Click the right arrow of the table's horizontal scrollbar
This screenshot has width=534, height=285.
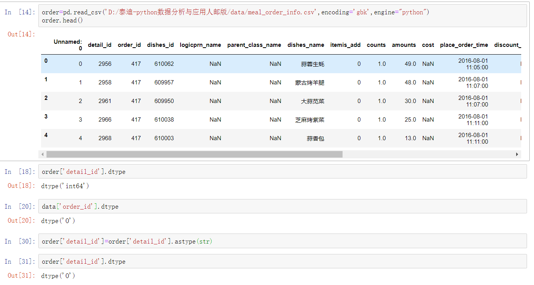pyautogui.click(x=517, y=155)
